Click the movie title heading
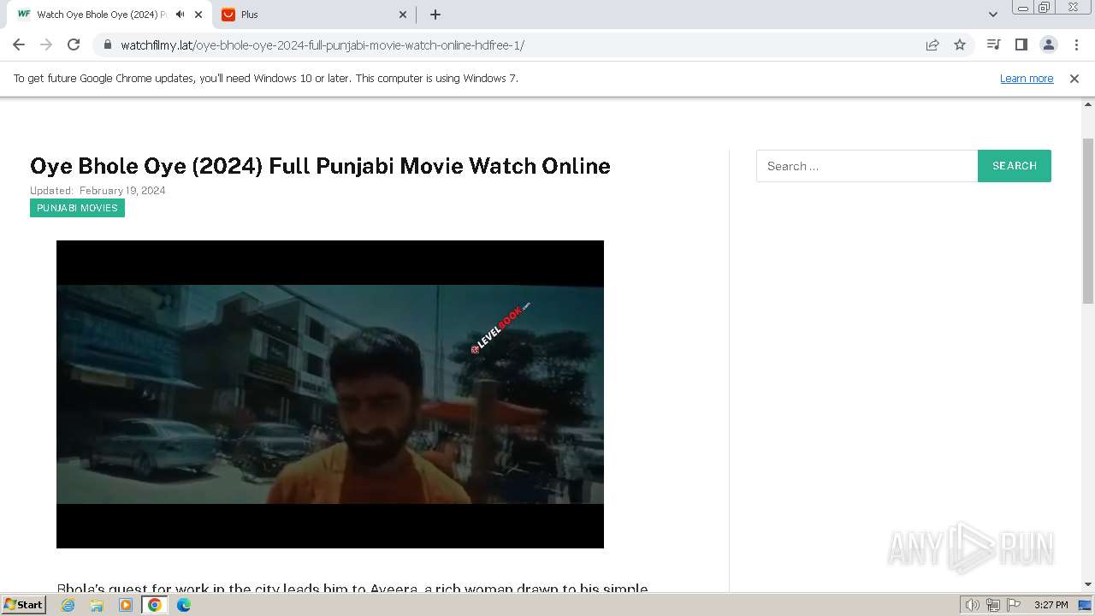This screenshot has width=1095, height=616. pyautogui.click(x=320, y=166)
